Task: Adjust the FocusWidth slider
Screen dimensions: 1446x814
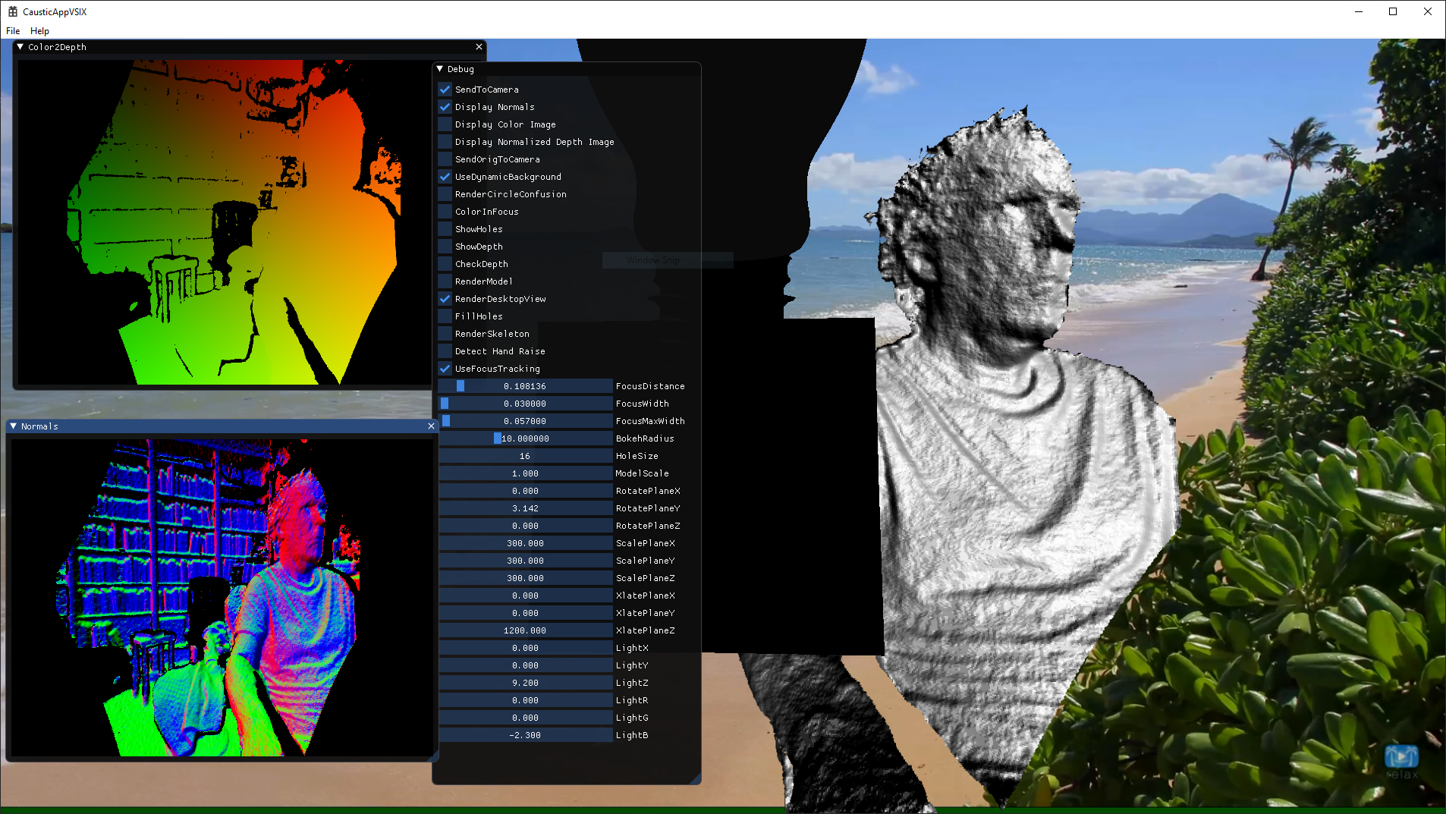Action: point(525,404)
